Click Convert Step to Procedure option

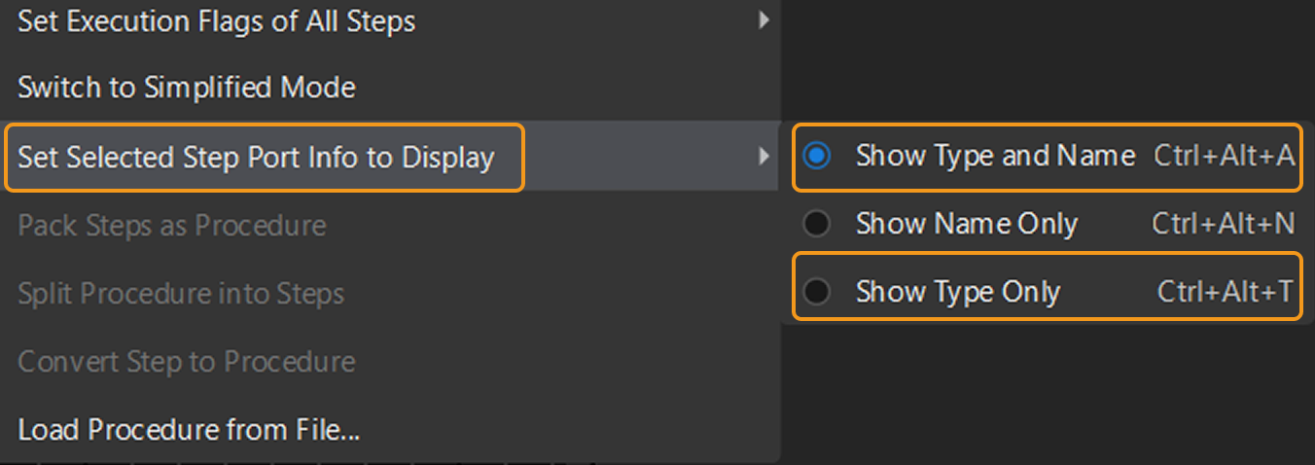187,362
